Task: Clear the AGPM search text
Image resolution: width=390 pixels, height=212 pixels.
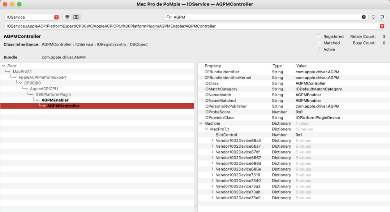Action: [x=363, y=17]
